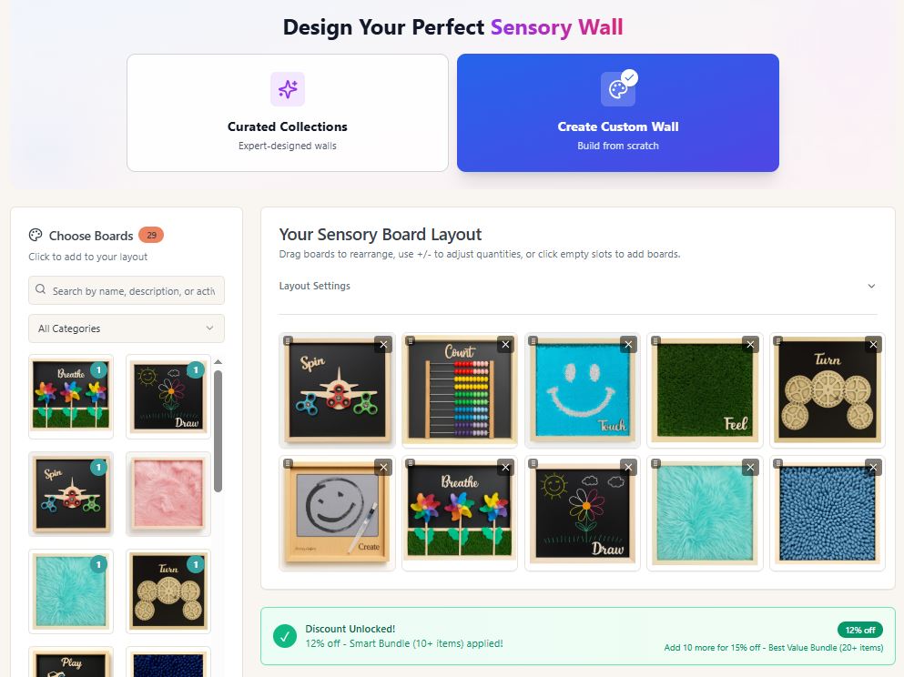This screenshot has width=904, height=677.
Task: Select the Create Custom Wall option
Action: click(618, 113)
